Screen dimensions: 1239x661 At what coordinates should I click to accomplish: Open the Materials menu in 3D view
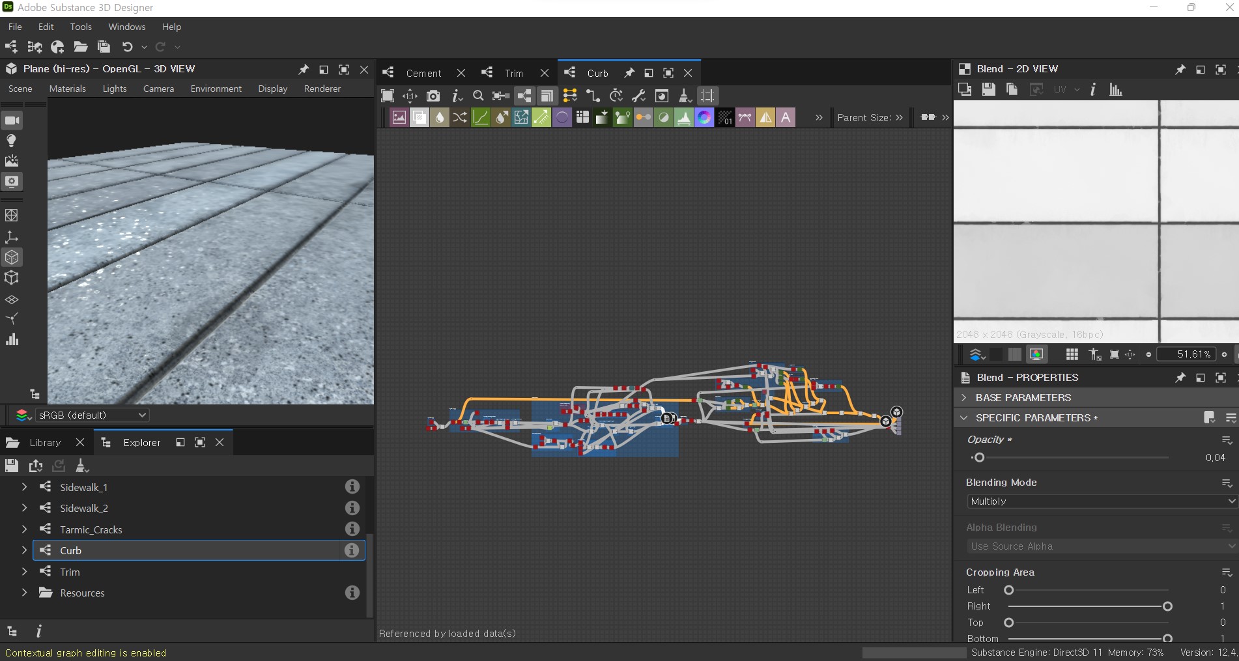pyautogui.click(x=67, y=89)
